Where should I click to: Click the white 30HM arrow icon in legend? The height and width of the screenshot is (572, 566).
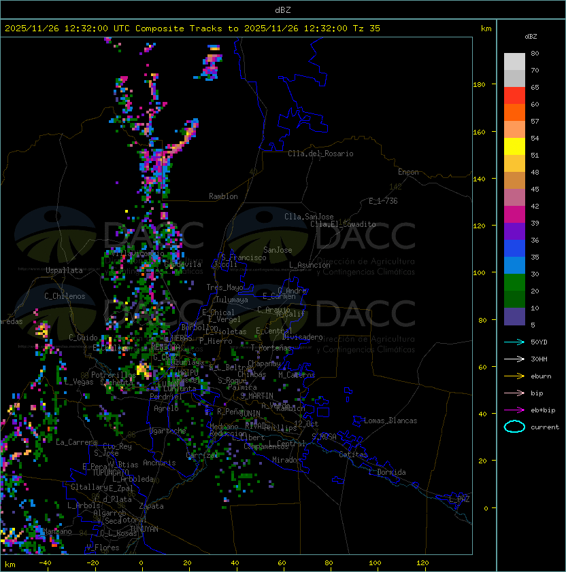click(514, 359)
